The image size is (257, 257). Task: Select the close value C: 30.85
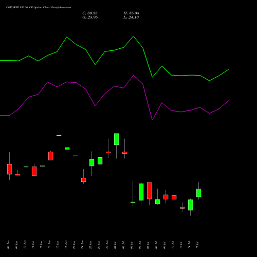coord(90,13)
